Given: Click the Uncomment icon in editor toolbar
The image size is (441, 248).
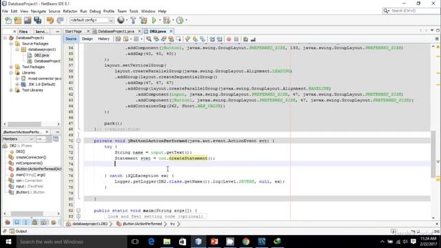Looking at the screenshot, I should [253, 39].
